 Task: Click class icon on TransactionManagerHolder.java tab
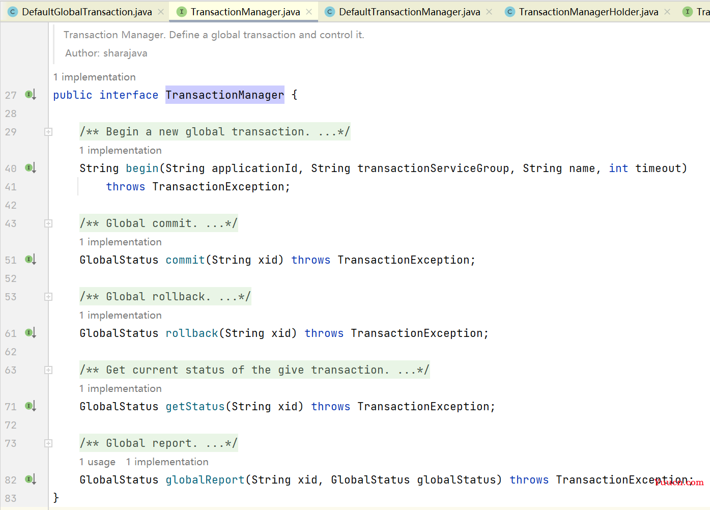pos(509,12)
